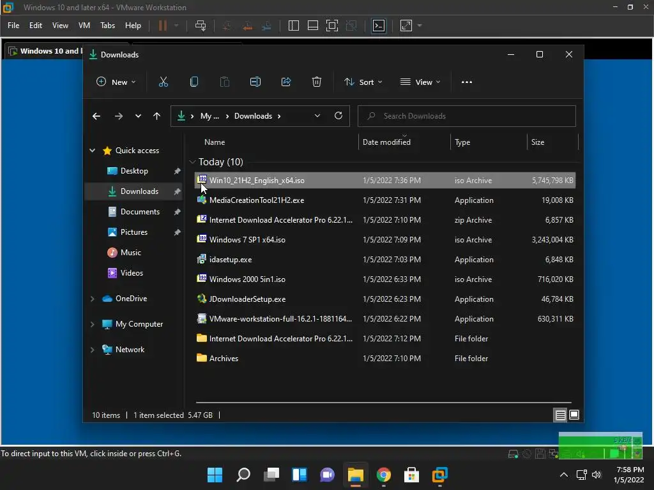The image size is (654, 490).
Task: Select Pictures in navigation pane
Action: (x=134, y=232)
